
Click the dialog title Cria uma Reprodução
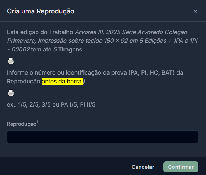[41, 11]
